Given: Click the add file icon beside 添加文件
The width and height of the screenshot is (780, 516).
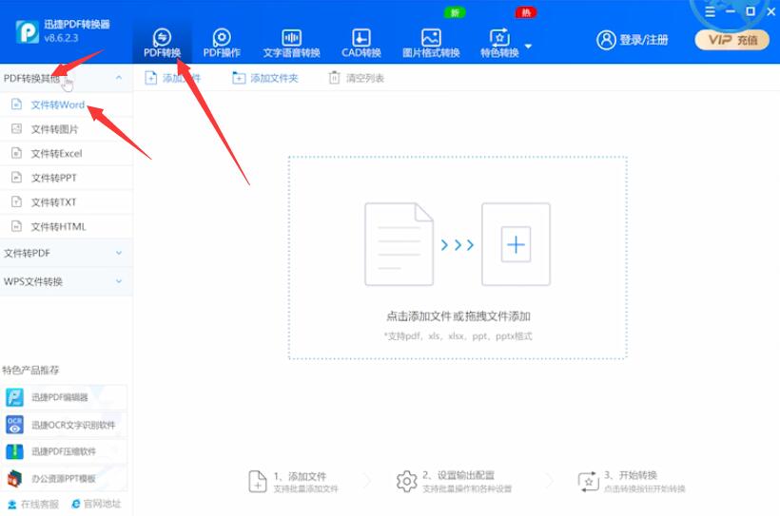Looking at the screenshot, I should tap(150, 78).
